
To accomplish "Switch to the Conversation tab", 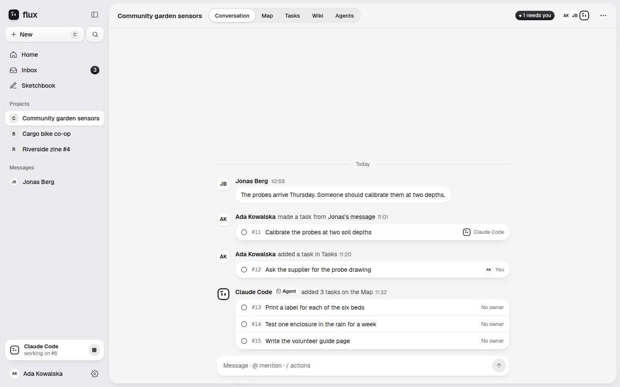I will (232, 15).
